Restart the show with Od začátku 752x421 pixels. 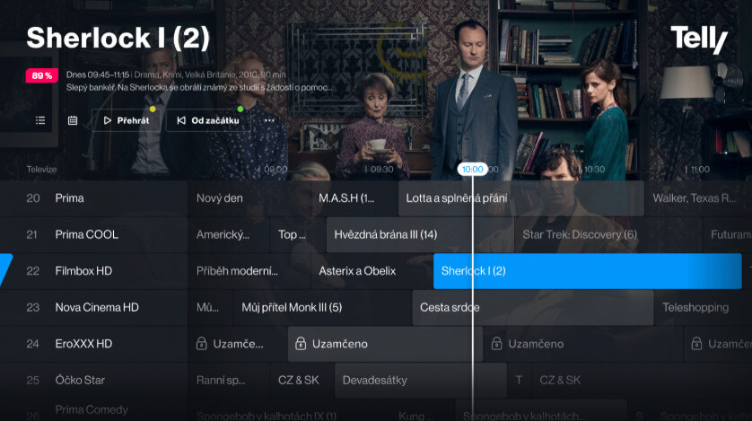click(x=208, y=120)
